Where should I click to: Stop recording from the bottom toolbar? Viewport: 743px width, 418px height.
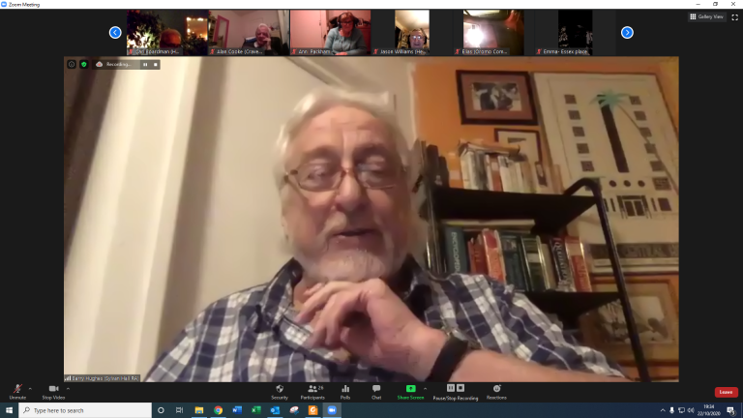tap(461, 388)
